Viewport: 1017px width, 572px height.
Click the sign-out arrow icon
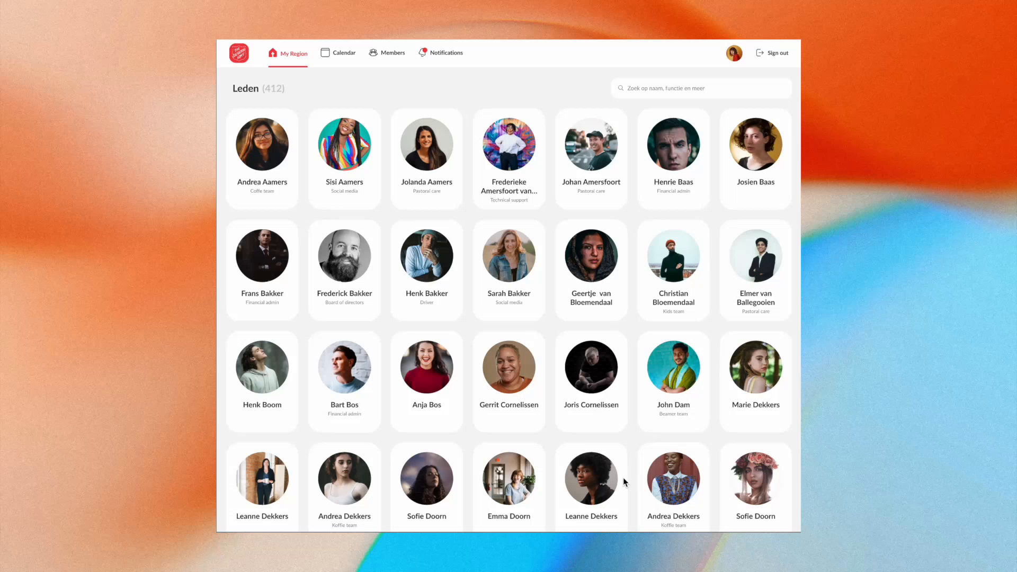click(x=760, y=52)
